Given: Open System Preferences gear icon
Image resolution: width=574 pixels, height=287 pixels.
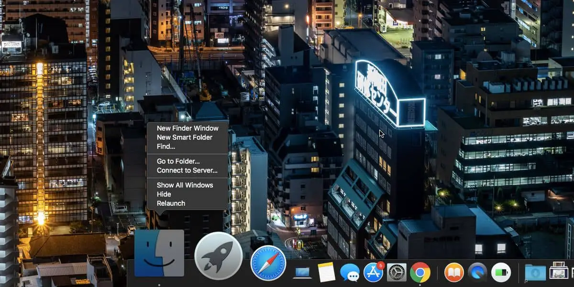Looking at the screenshot, I should pos(397,273).
